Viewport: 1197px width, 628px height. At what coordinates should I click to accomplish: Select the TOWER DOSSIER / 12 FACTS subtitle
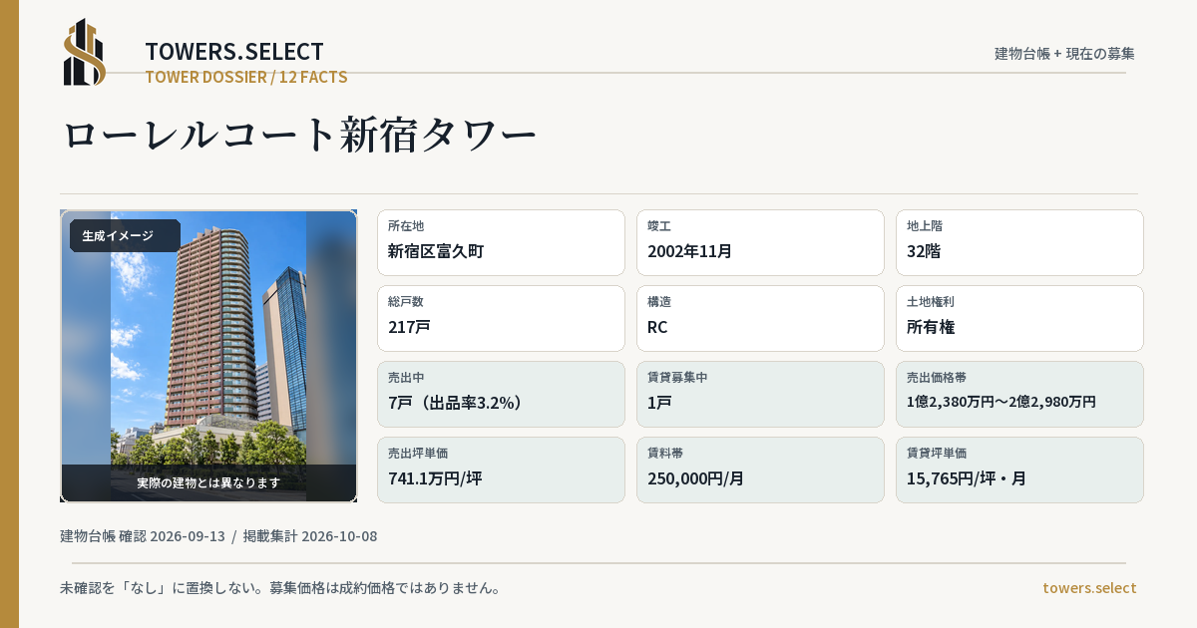[246, 77]
